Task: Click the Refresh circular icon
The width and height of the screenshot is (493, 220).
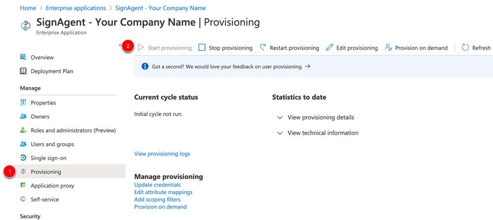Action: (x=465, y=48)
